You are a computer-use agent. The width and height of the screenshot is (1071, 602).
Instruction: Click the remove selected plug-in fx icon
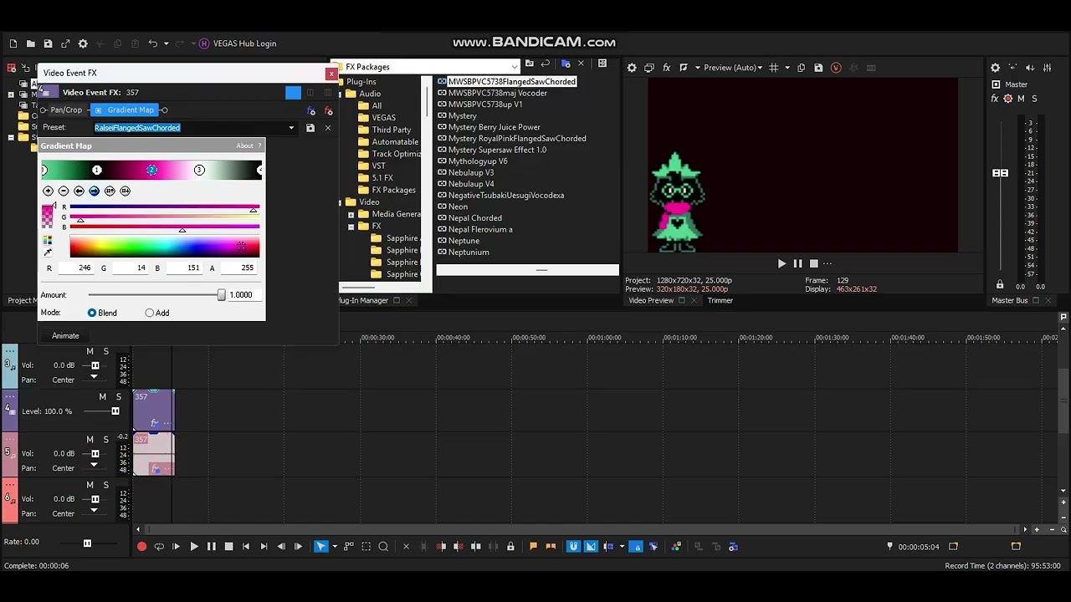click(328, 110)
